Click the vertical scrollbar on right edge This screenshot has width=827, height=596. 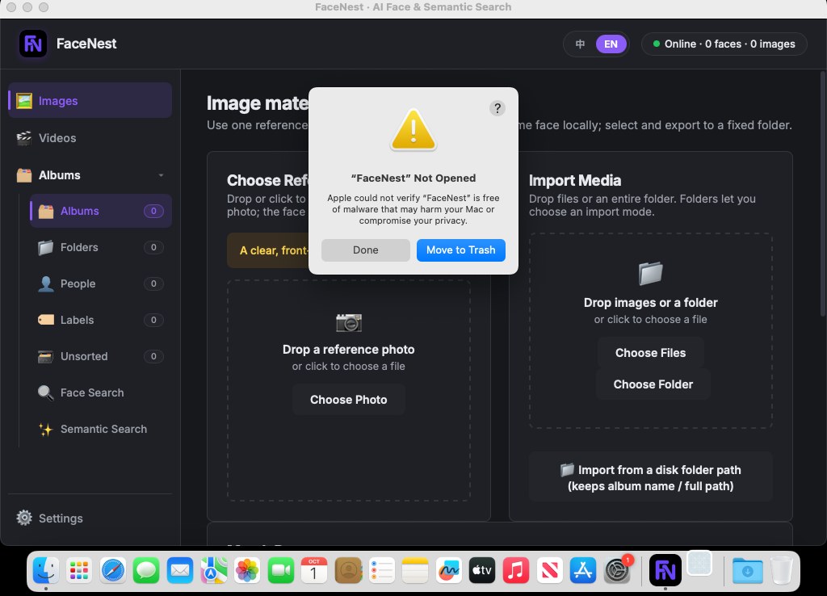point(822,194)
